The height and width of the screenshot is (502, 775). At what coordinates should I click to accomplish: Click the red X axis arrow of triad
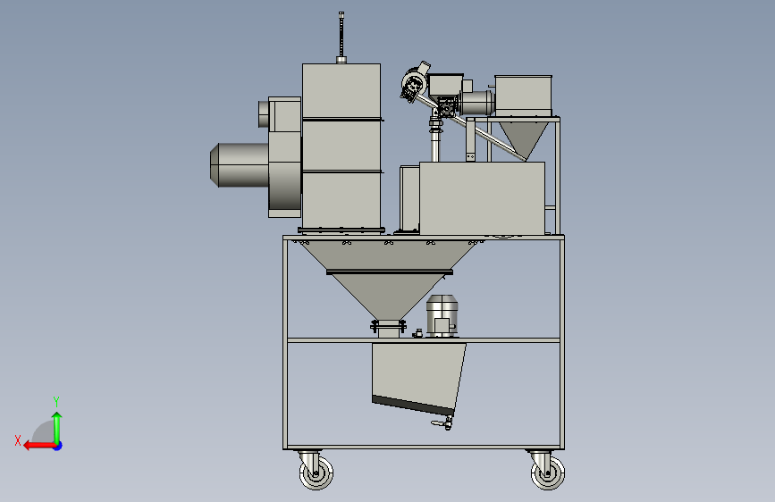pyautogui.click(x=39, y=446)
